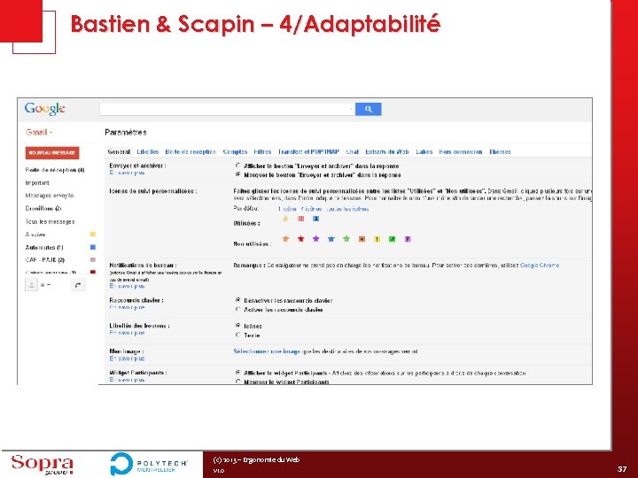The image size is (638, 478).
Task: Select 'Désactiver les raccourcis clavier' option
Action: coord(238,300)
